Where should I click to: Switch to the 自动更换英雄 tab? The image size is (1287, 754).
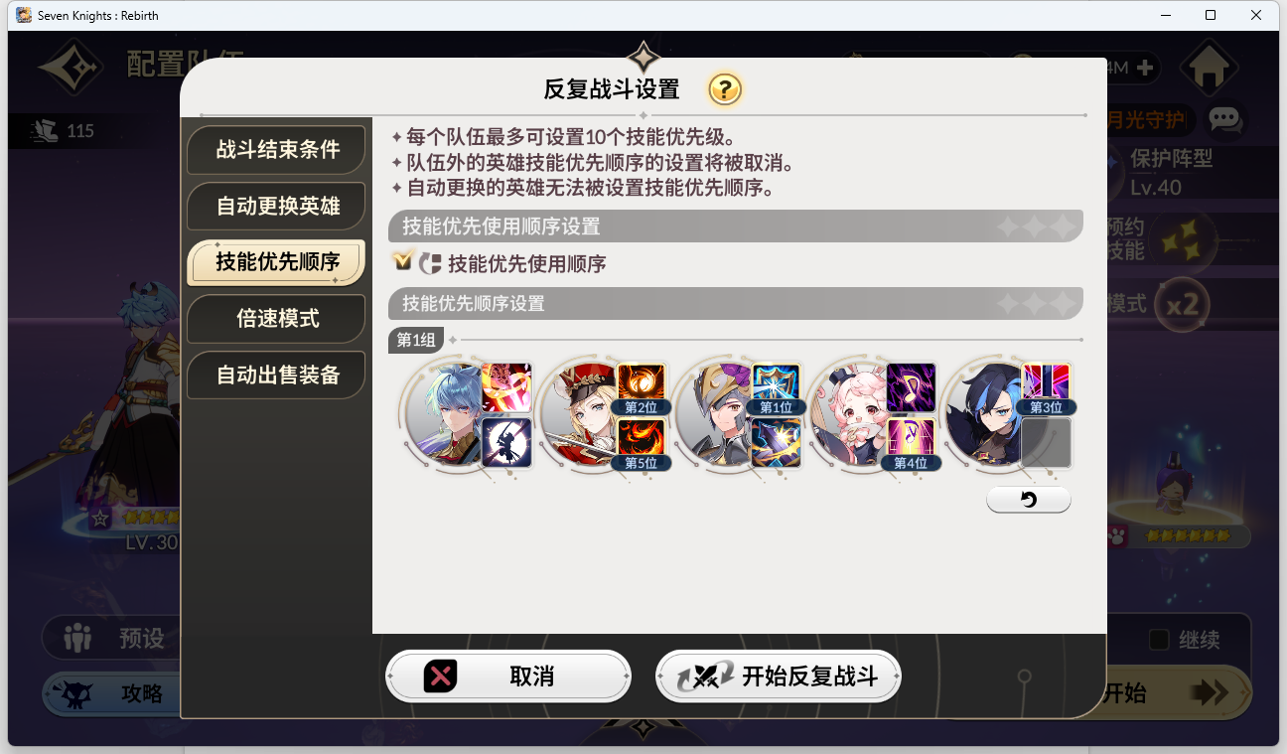pos(276,206)
